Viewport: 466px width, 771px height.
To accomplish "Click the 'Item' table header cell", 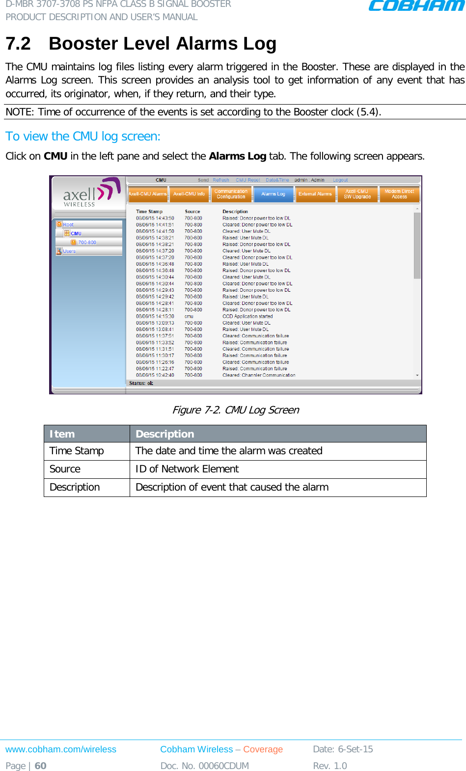I will tap(87, 434).
